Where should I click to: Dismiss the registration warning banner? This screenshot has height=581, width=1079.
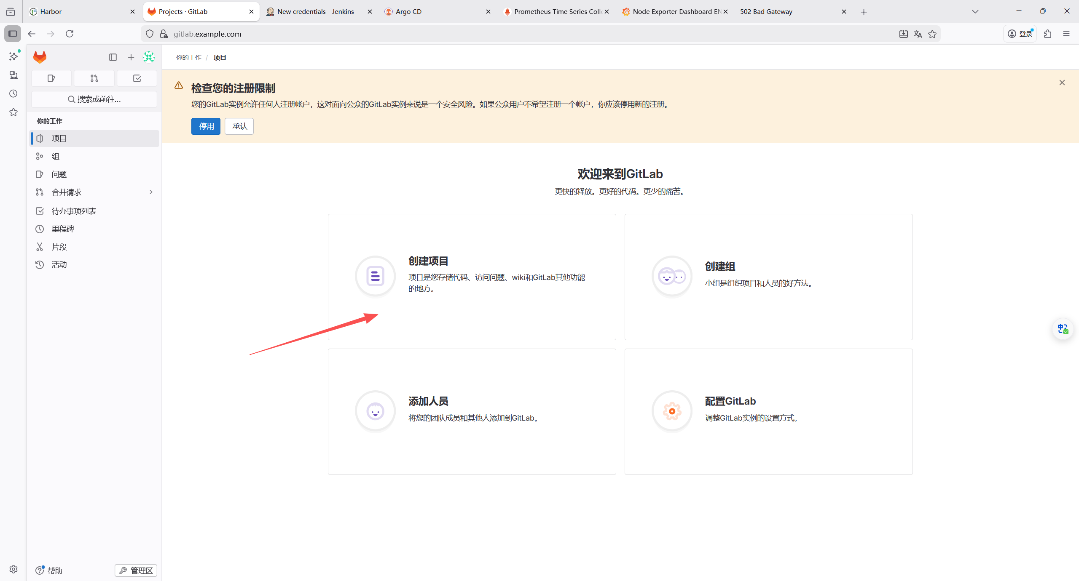tap(1062, 83)
